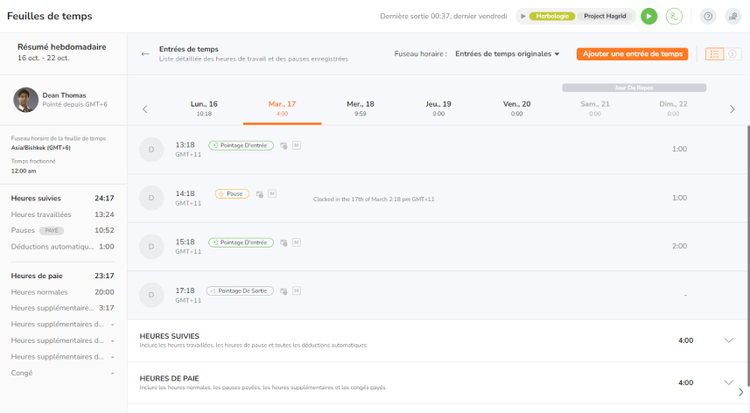Click the D avatar of the 17:18 entry
Viewport: 750px width, 413px height.
(x=151, y=295)
